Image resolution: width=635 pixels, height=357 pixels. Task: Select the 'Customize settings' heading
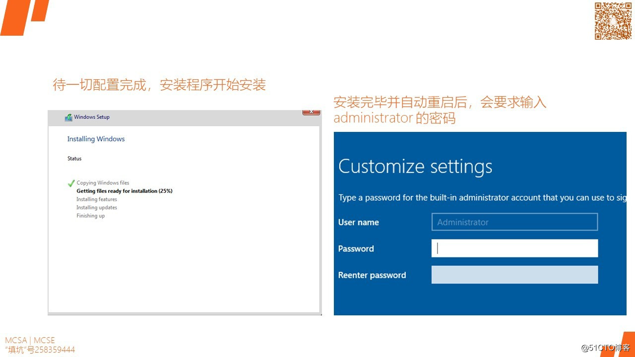coord(415,166)
